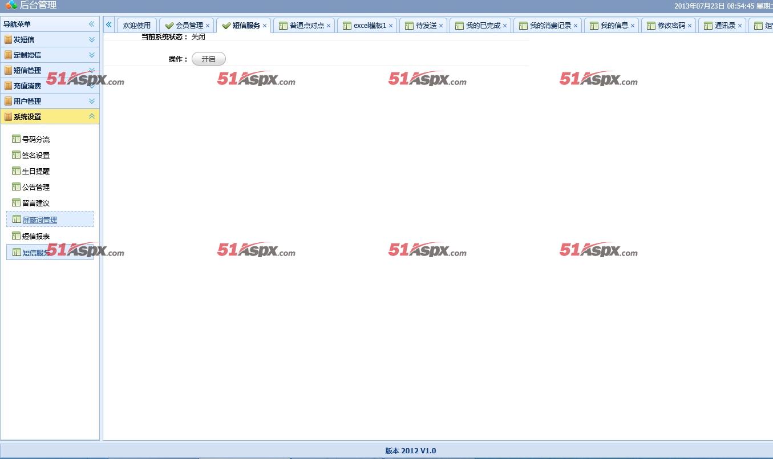The image size is (773, 459).
Task: Click the 生日提醒 menu icon
Action: pos(16,170)
